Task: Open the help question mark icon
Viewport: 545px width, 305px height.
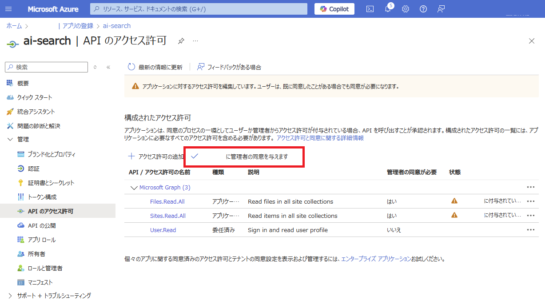Action: coord(423,9)
